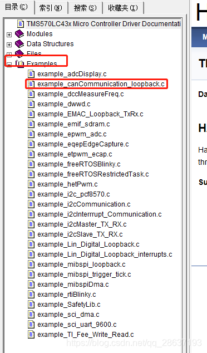Click the page icon beside example_adcDisplay.c
The image size is (207, 353).
coord(31,74)
